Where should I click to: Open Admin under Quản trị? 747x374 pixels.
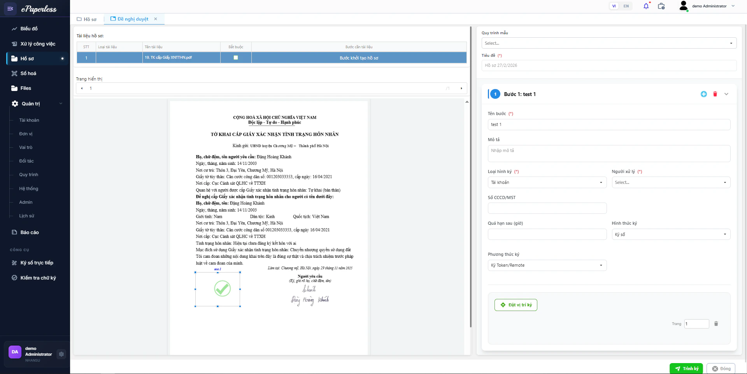pos(26,202)
